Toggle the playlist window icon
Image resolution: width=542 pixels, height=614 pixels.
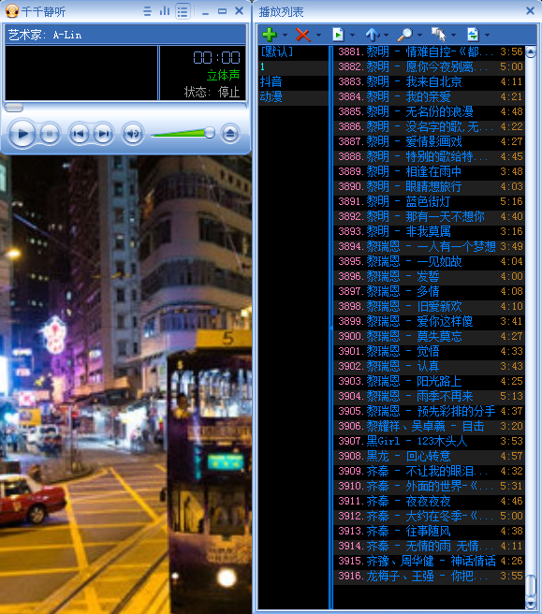click(x=183, y=11)
